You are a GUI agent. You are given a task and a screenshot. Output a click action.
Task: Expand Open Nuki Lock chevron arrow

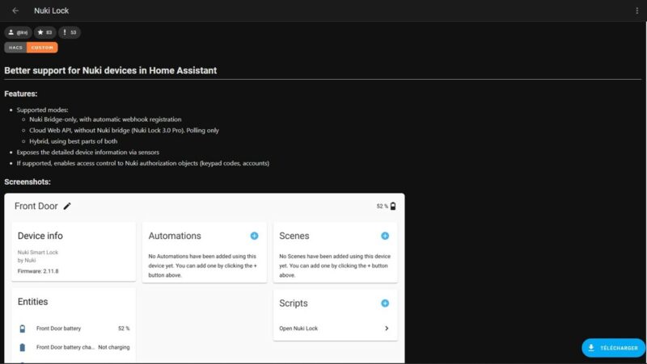pyautogui.click(x=387, y=328)
